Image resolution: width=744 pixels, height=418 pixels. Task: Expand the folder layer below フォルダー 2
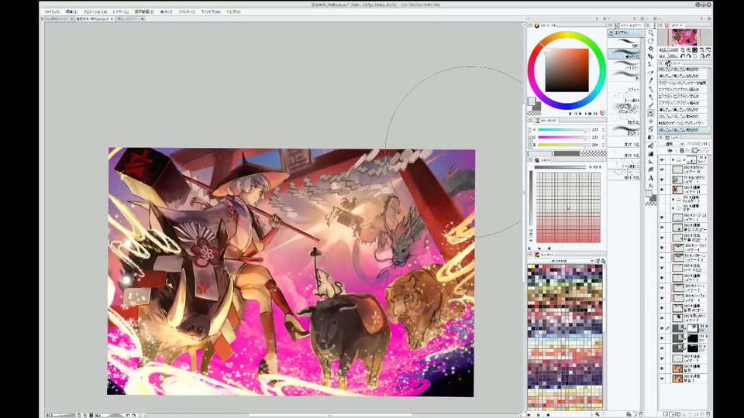pos(673,208)
